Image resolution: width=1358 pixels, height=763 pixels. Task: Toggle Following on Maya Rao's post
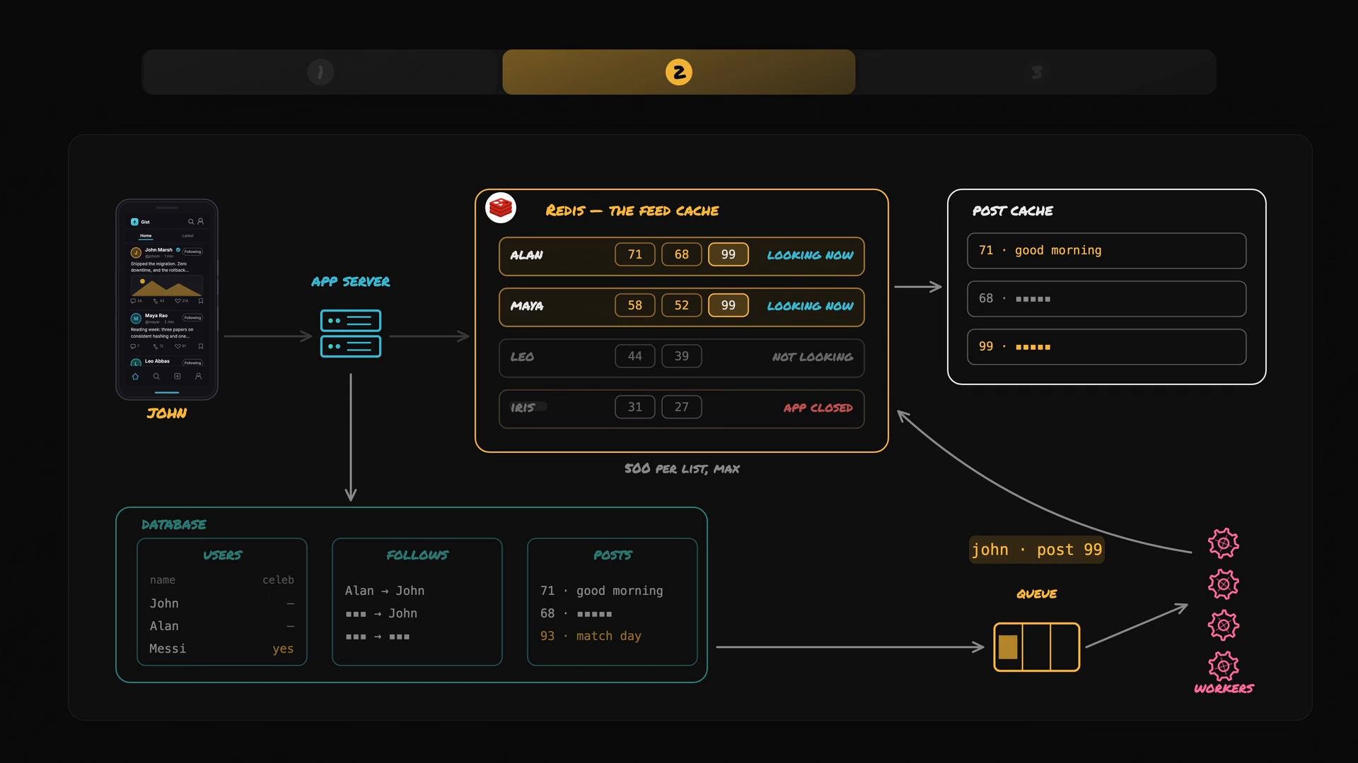[193, 318]
